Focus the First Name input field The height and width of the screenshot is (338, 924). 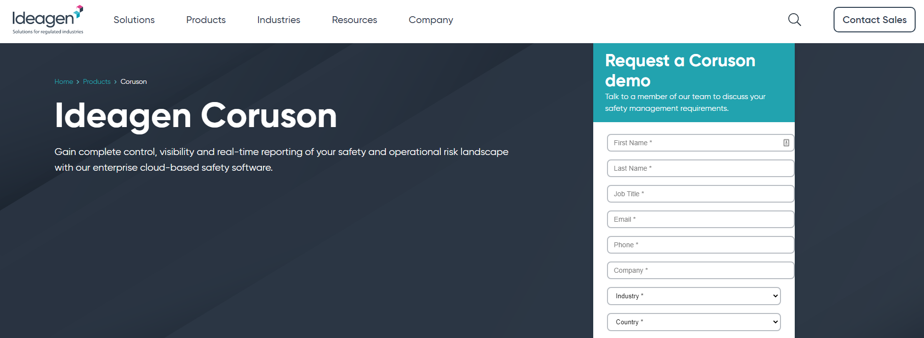pyautogui.click(x=700, y=143)
